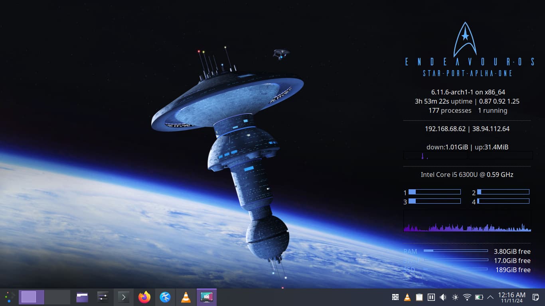Click the RAM usage bar
545x306 pixels.
456,251
